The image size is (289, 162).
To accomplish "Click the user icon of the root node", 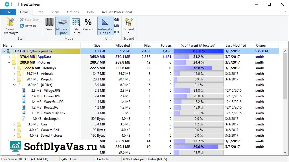I will pos(8,51).
